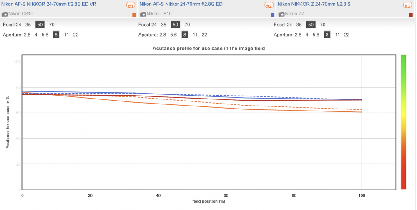417x210 pixels.
Task: Click the dark red color square for lens #3
Action: [411, 15]
